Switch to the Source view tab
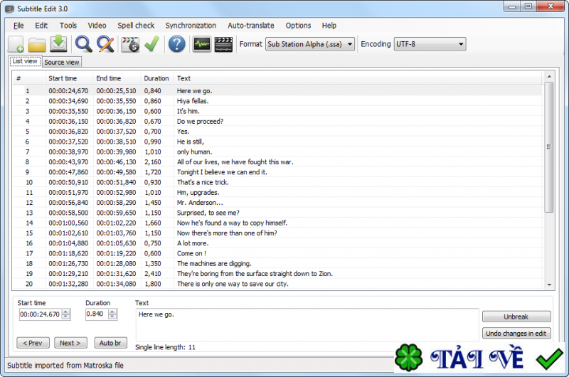Screen dimensions: 569x377 click(62, 62)
